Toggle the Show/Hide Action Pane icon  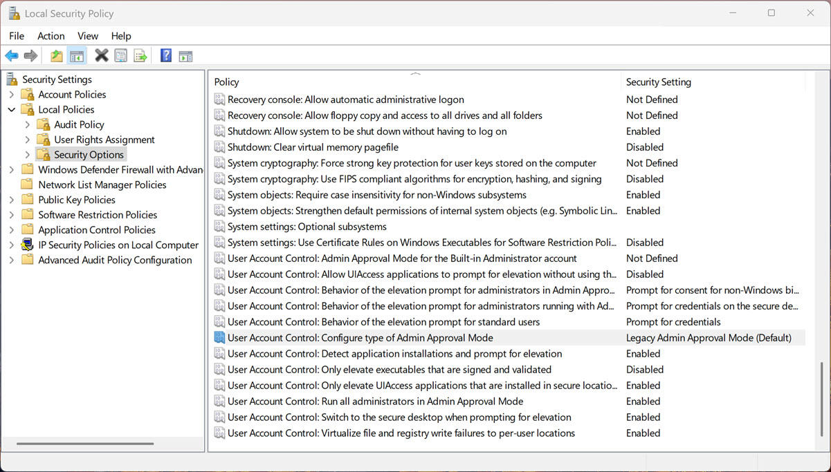pos(185,56)
